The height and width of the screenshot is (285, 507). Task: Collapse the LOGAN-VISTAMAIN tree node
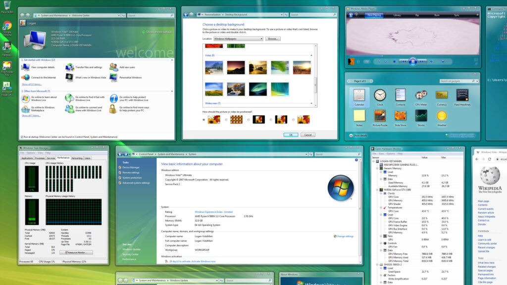click(x=374, y=161)
